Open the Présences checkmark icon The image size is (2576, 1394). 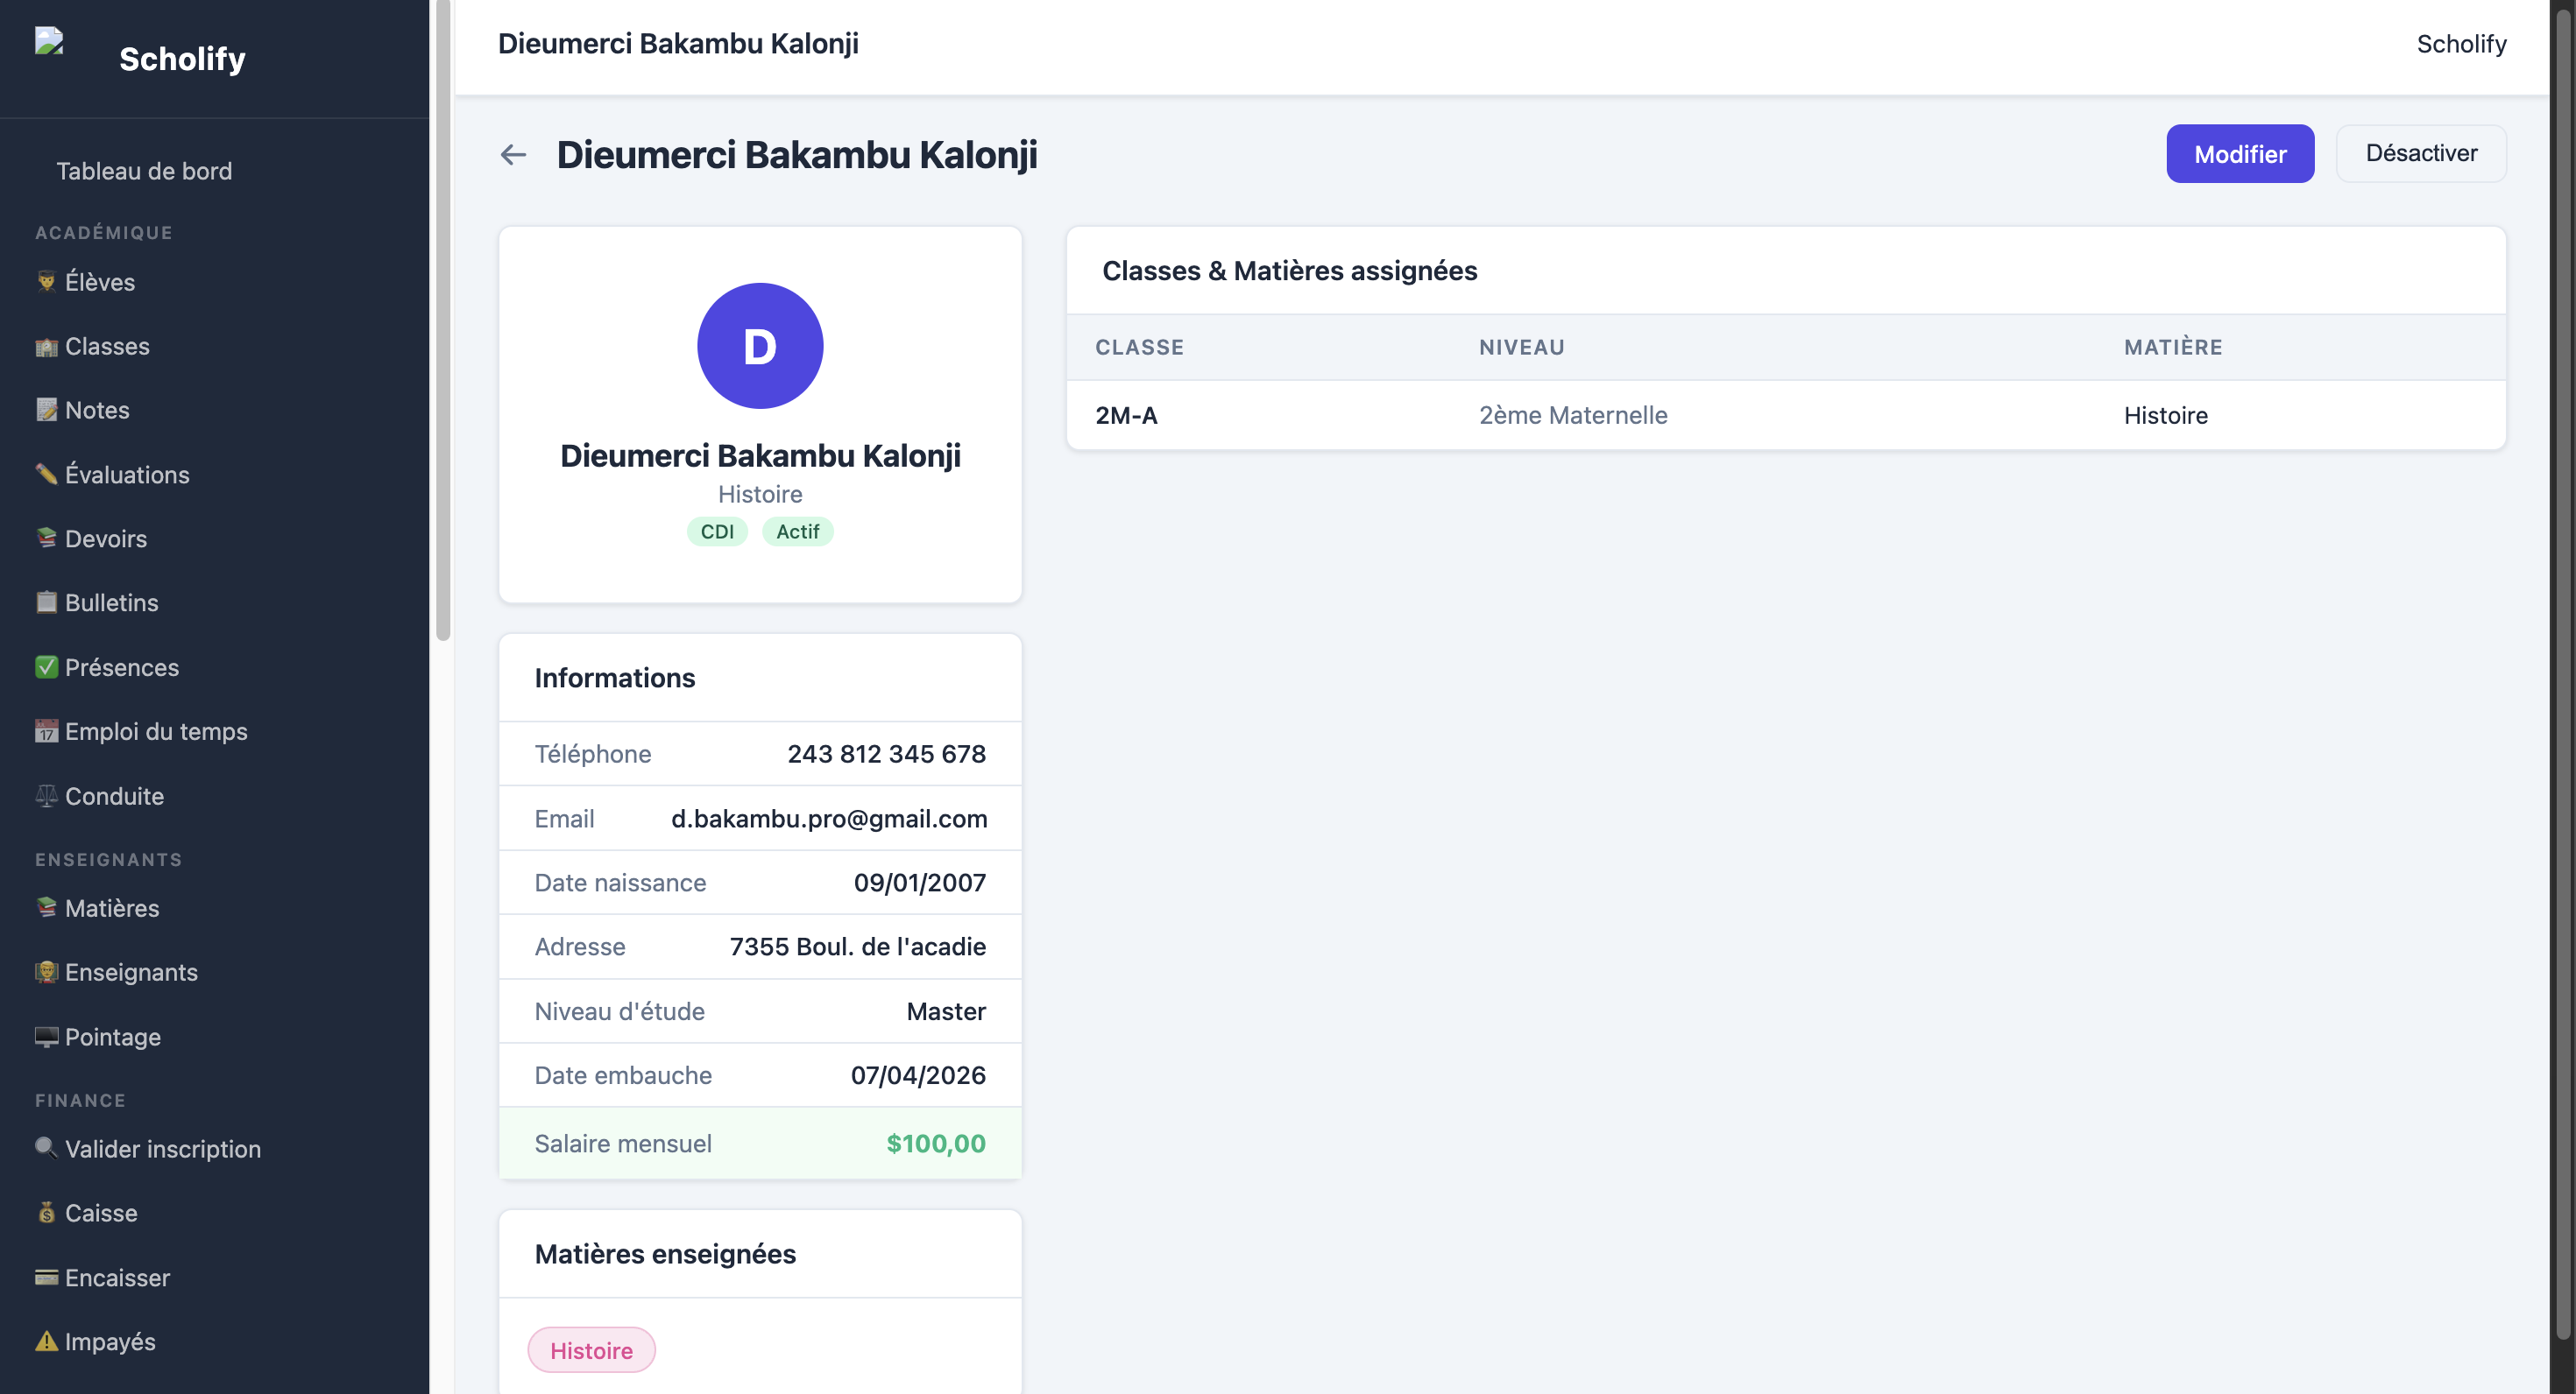pyautogui.click(x=46, y=666)
